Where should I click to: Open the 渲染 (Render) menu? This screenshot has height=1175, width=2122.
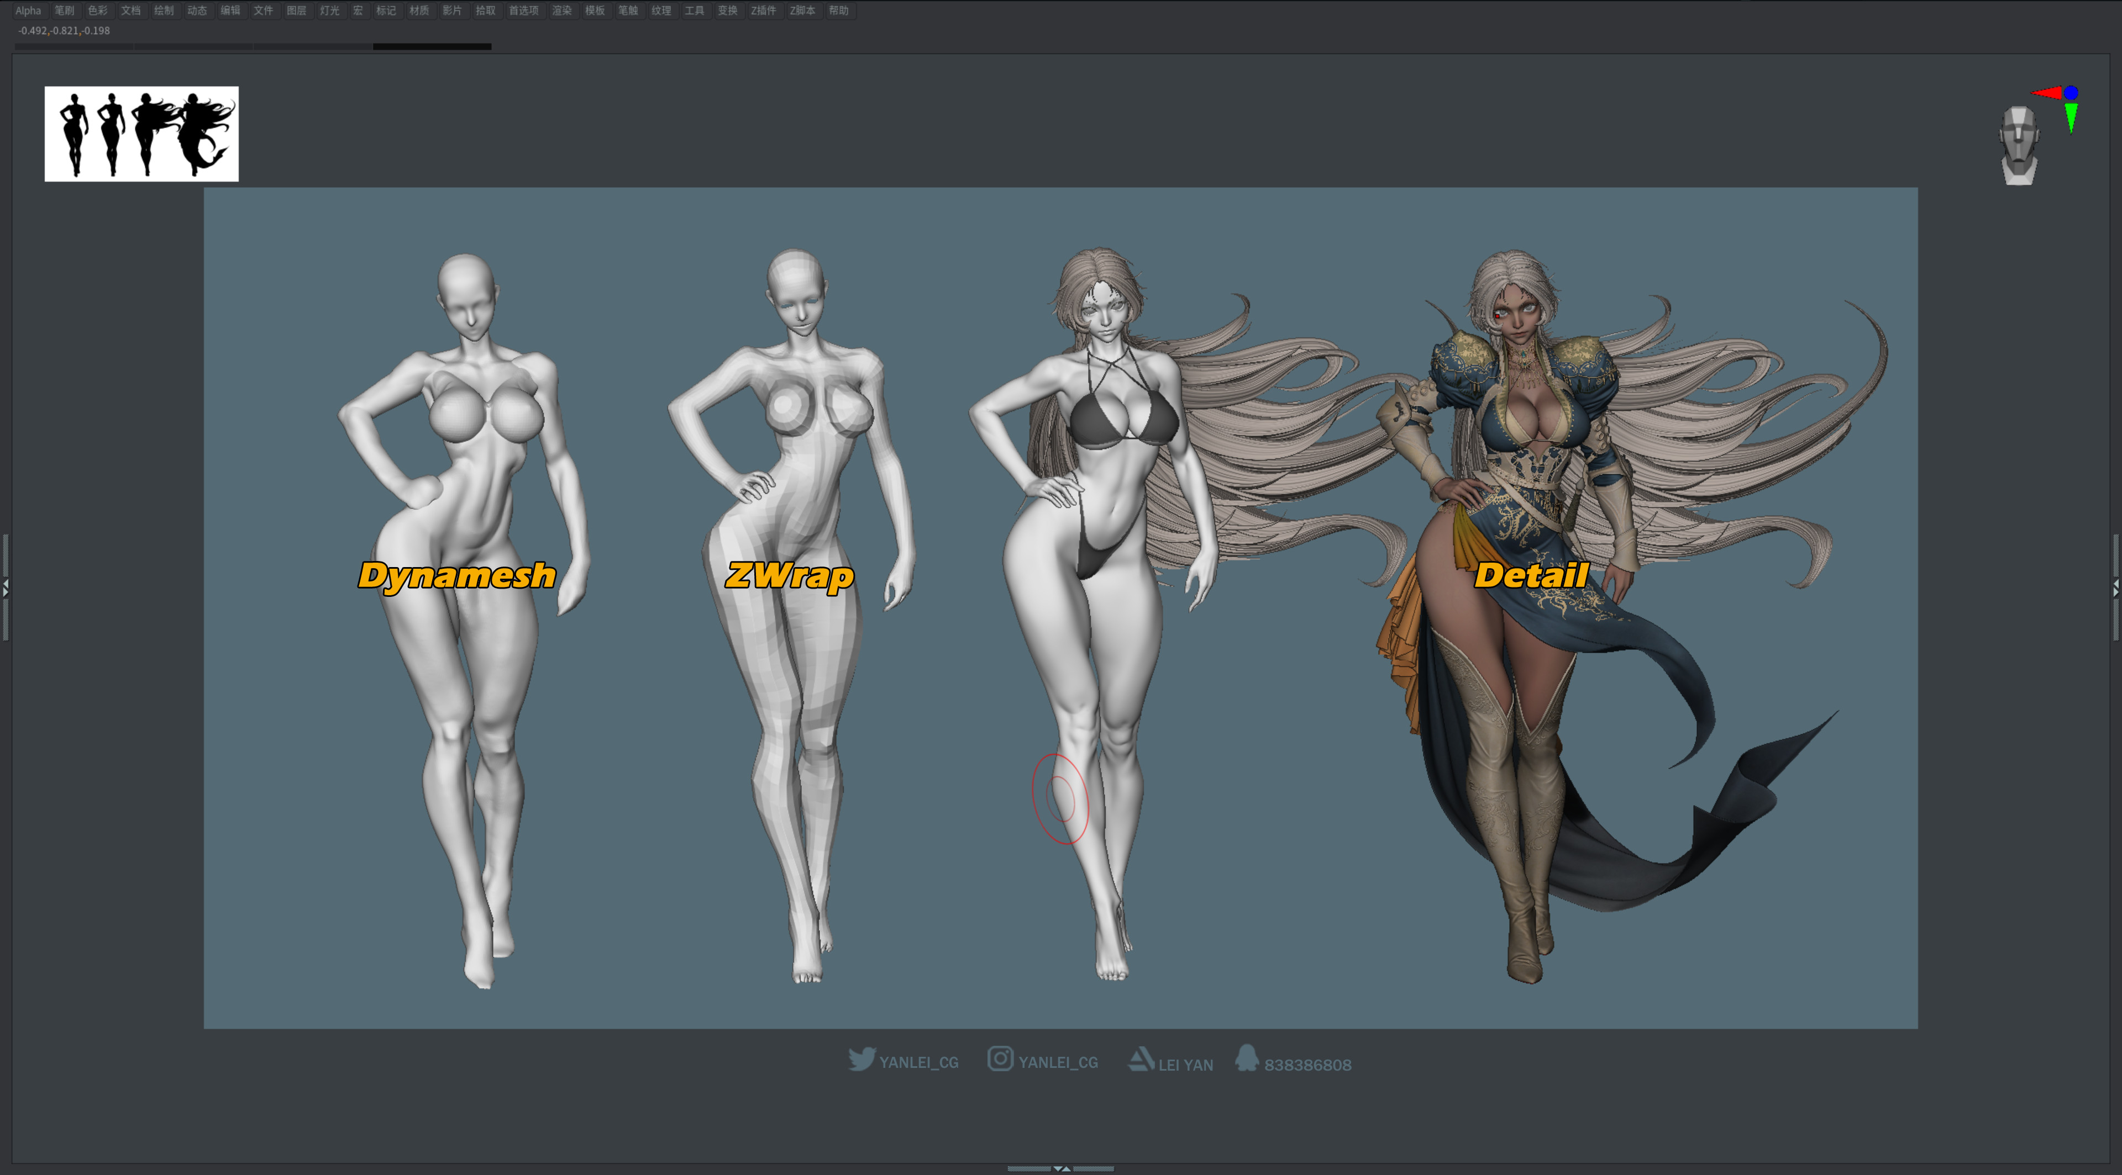click(x=561, y=10)
